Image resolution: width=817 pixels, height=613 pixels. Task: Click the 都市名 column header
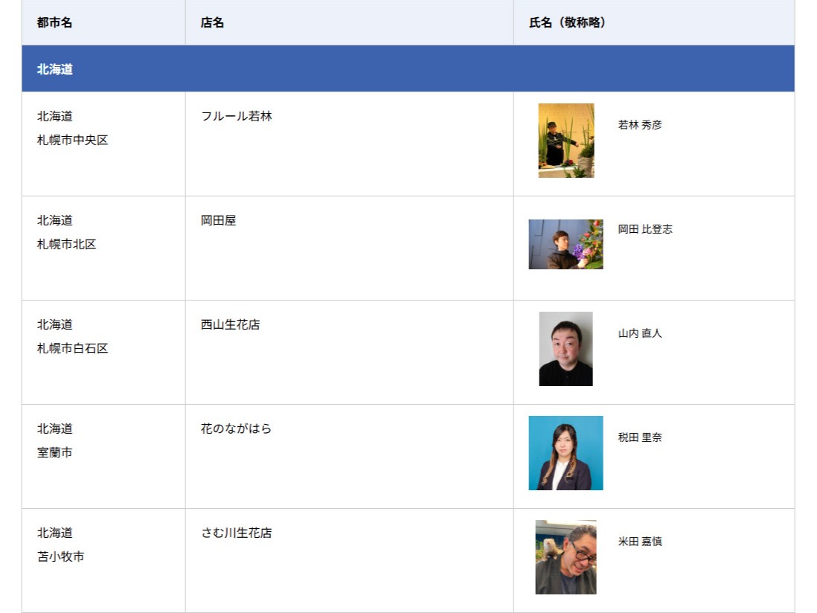[55, 22]
